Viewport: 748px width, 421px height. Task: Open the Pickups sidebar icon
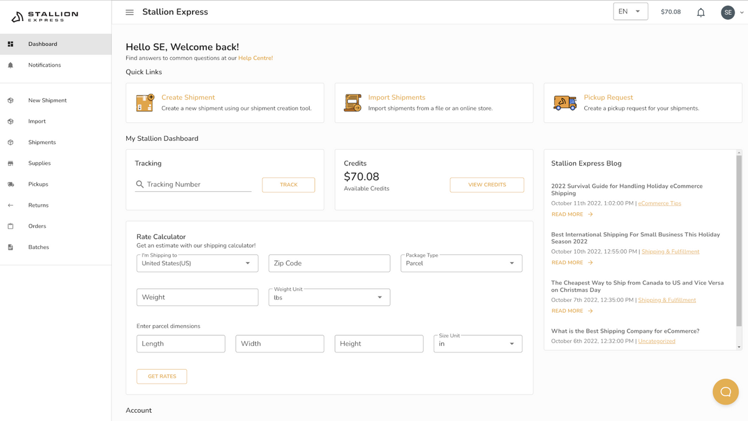click(11, 184)
